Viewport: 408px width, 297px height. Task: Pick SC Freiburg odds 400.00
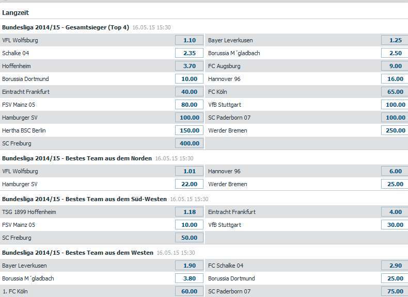coord(189,143)
